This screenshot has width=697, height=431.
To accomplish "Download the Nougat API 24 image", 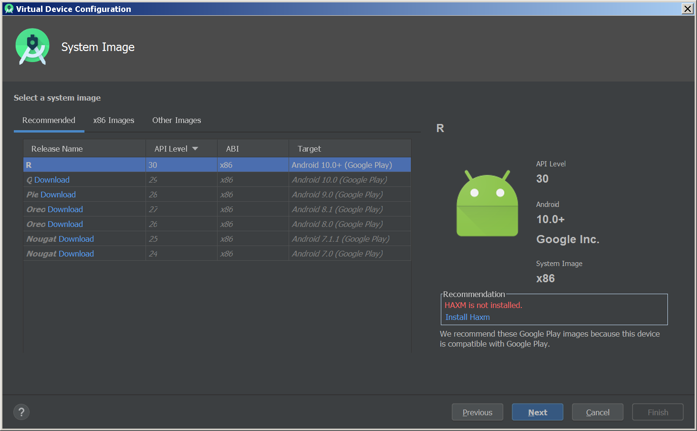I will pos(76,254).
